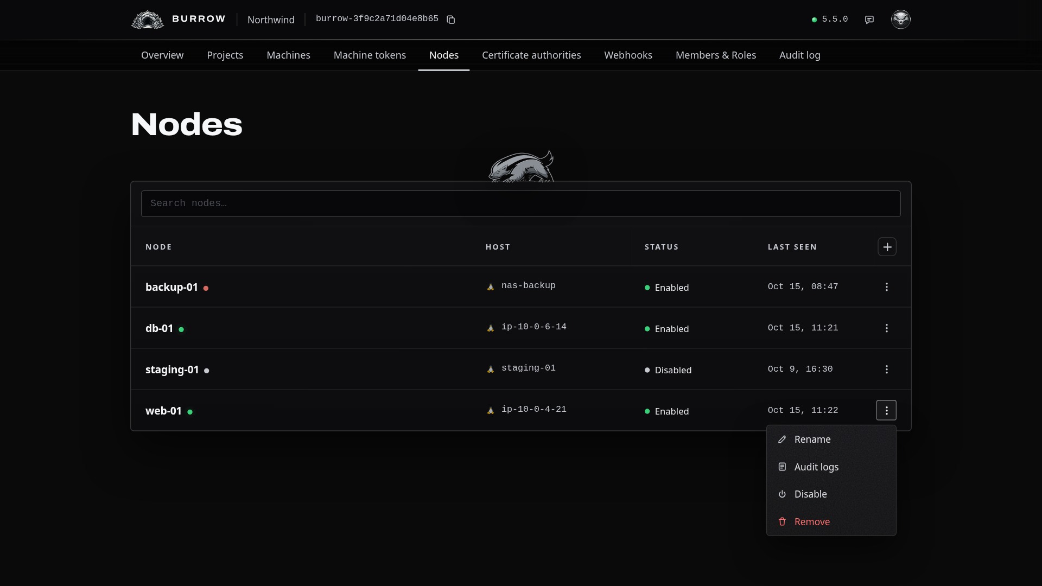Screen dimensions: 1042x586
Task: Click the Status column header
Action: (x=662, y=247)
